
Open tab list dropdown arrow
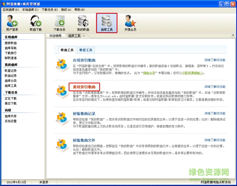[233, 35]
